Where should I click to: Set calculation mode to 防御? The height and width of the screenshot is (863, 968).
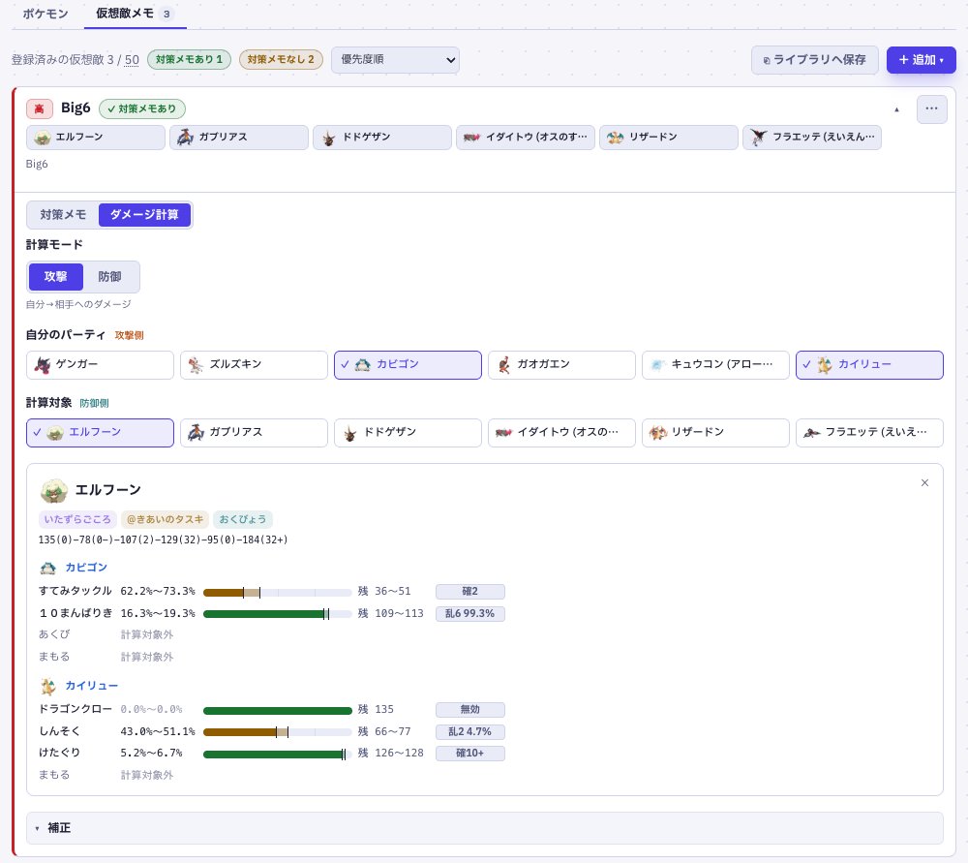click(110, 277)
